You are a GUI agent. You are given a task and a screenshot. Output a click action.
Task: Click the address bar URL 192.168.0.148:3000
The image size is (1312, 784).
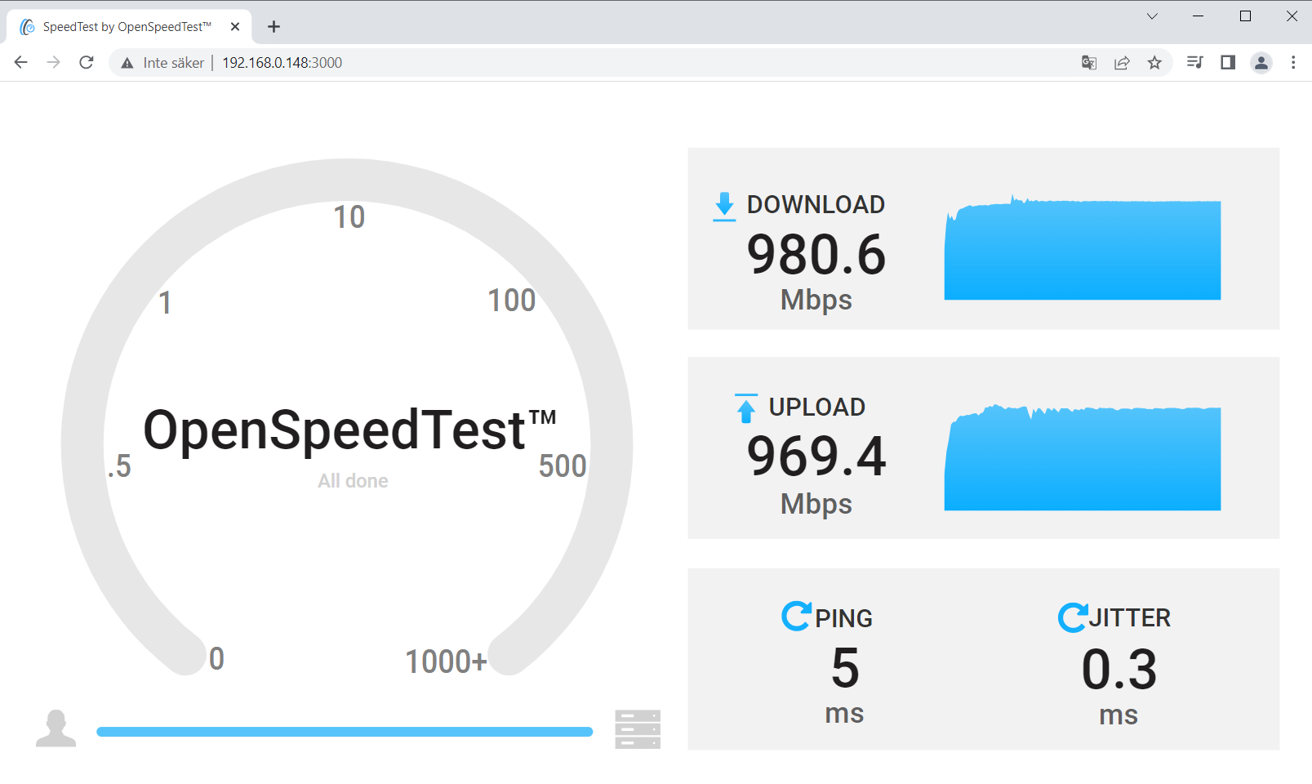coord(282,63)
